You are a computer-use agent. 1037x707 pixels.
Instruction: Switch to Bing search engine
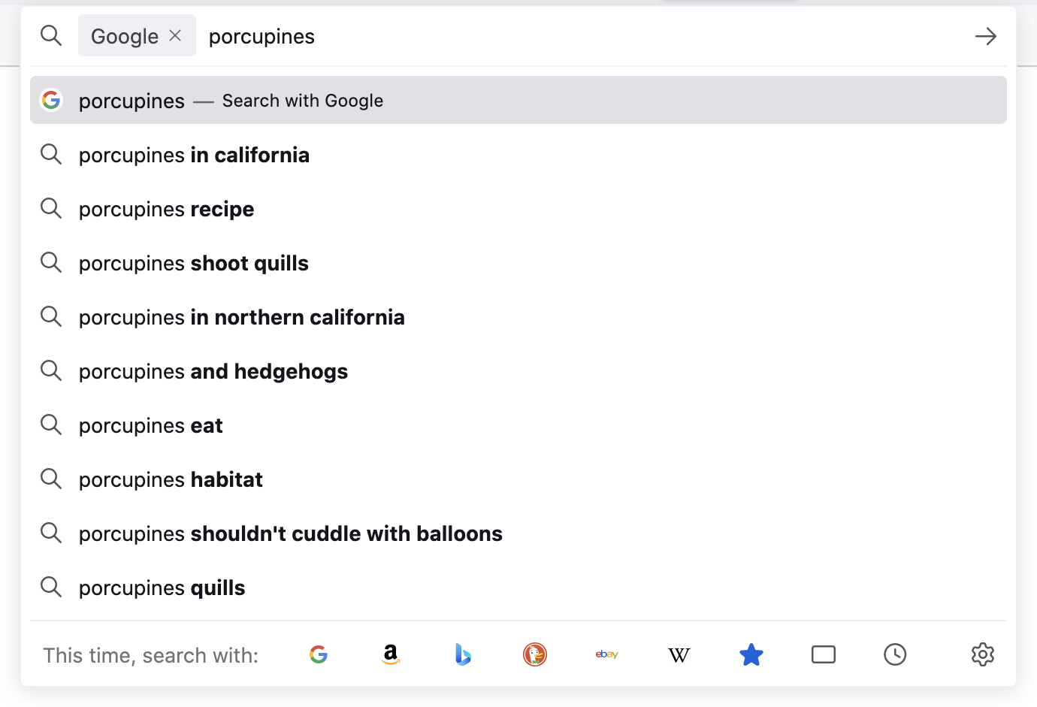pyautogui.click(x=463, y=654)
